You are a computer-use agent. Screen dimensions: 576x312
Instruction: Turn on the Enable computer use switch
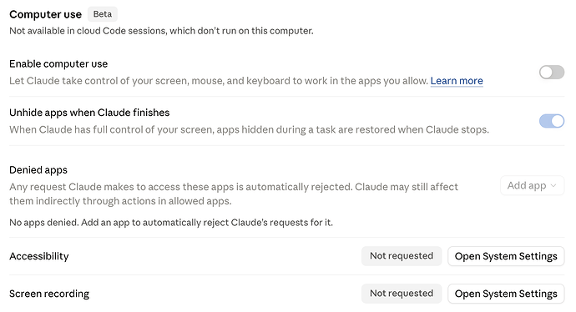click(x=552, y=73)
